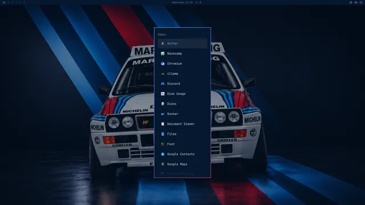The image size is (365, 205).
Task: Open the volume speaker icon in top bar
Action: [x=356, y=2]
